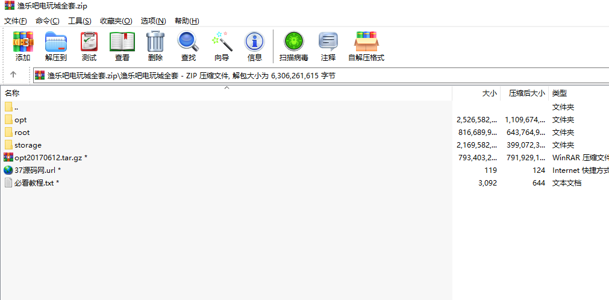Click the 测试 (Test) toolbar icon
Image resolution: width=609 pixels, height=300 pixels.
pyautogui.click(x=89, y=42)
